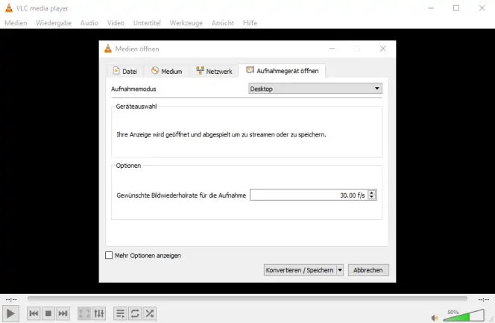Open extended settings equalizer icon
This screenshot has height=323, width=495.
click(99, 313)
